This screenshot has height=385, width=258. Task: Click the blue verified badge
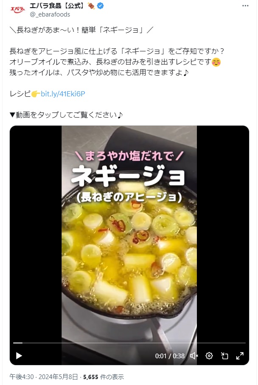(100, 6)
